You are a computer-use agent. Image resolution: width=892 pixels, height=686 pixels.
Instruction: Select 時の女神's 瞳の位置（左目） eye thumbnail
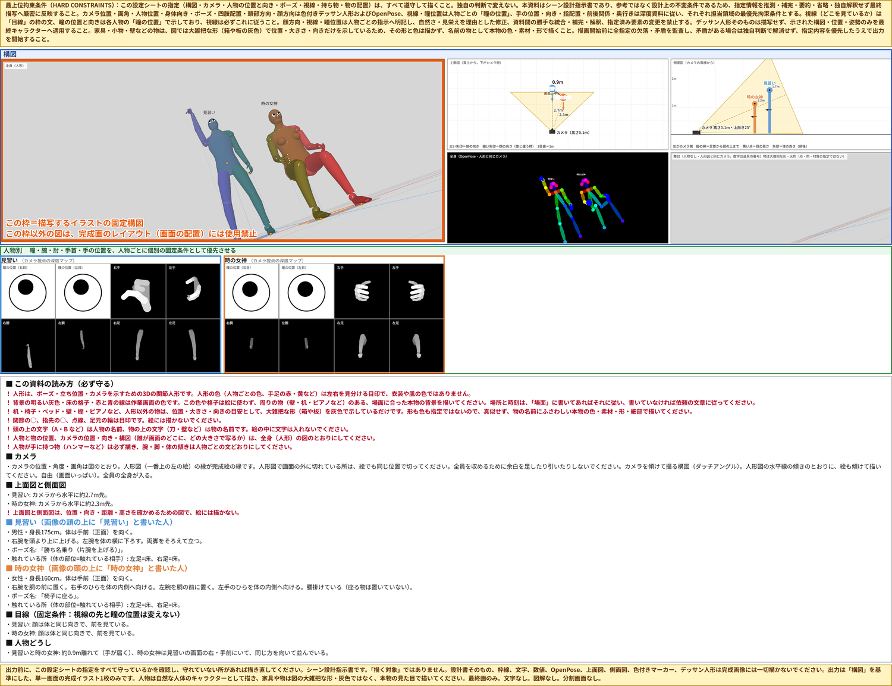(x=307, y=290)
